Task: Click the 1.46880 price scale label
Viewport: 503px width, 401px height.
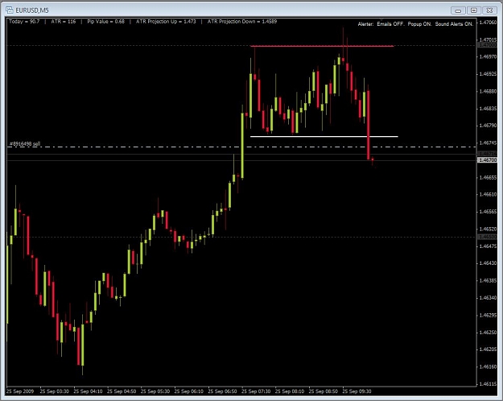Action: tap(488, 92)
